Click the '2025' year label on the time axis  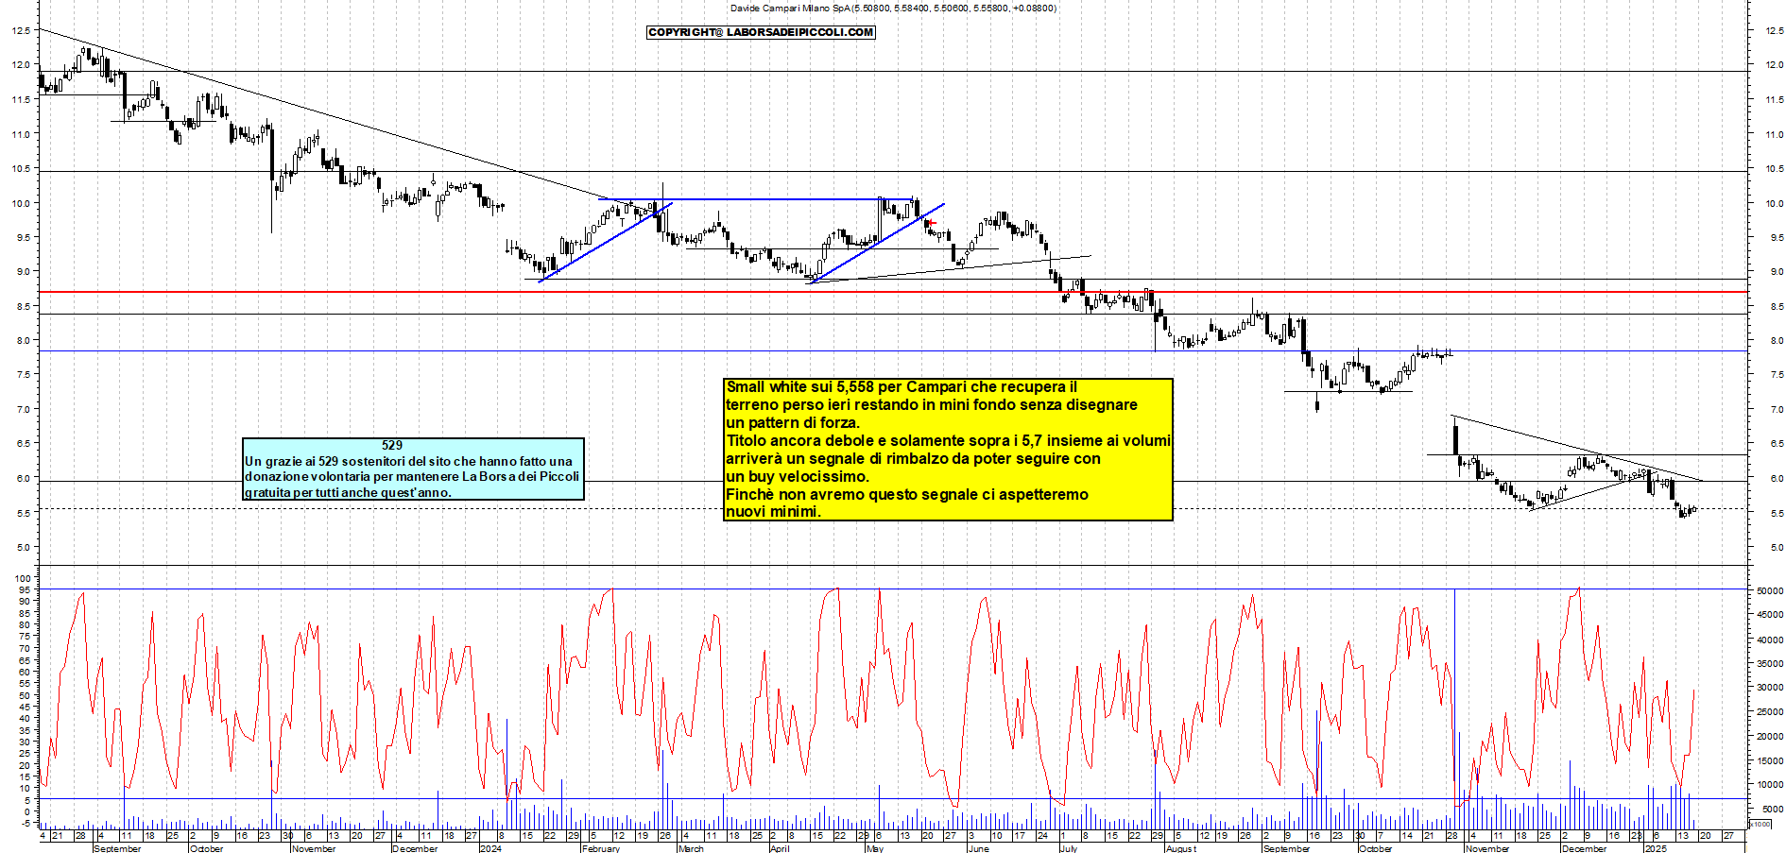1655,848
